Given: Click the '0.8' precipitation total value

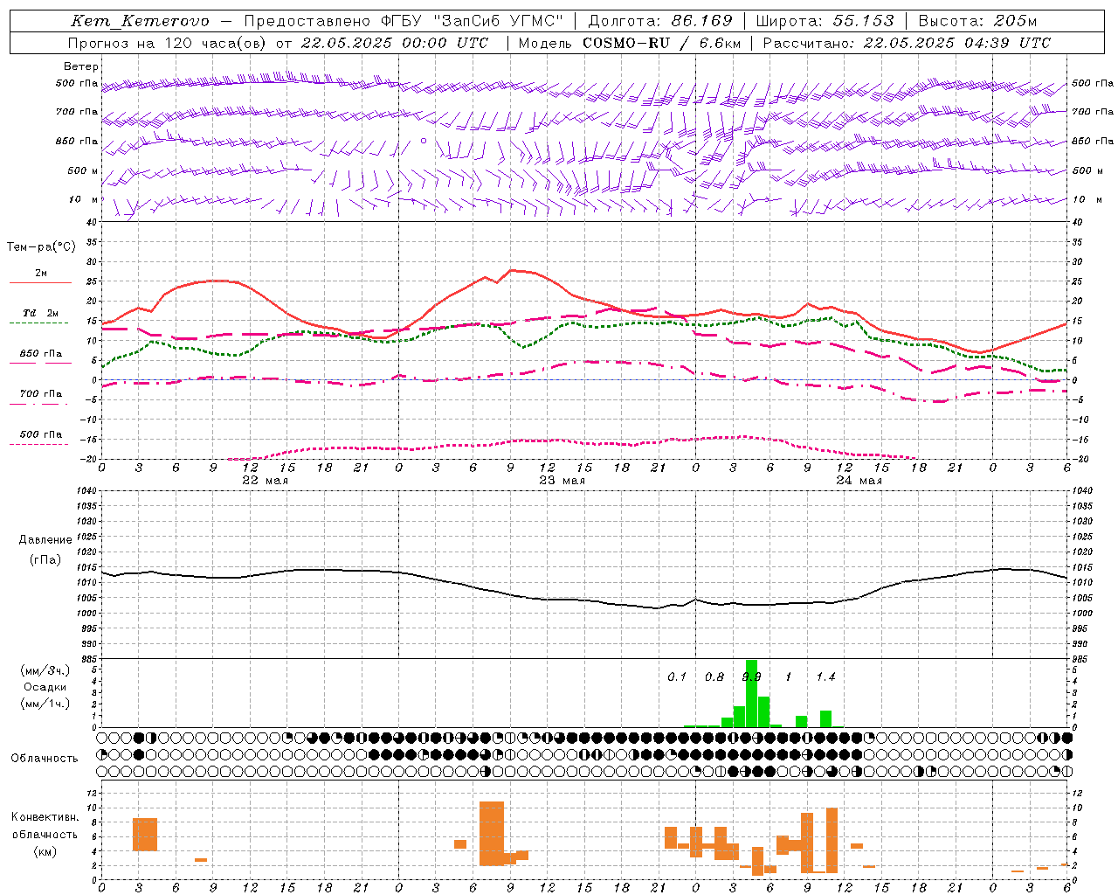Looking at the screenshot, I should click(714, 676).
